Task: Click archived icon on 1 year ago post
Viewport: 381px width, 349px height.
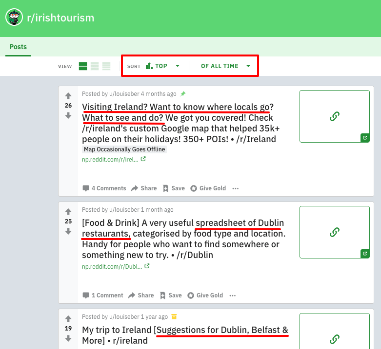Action: click(x=174, y=316)
